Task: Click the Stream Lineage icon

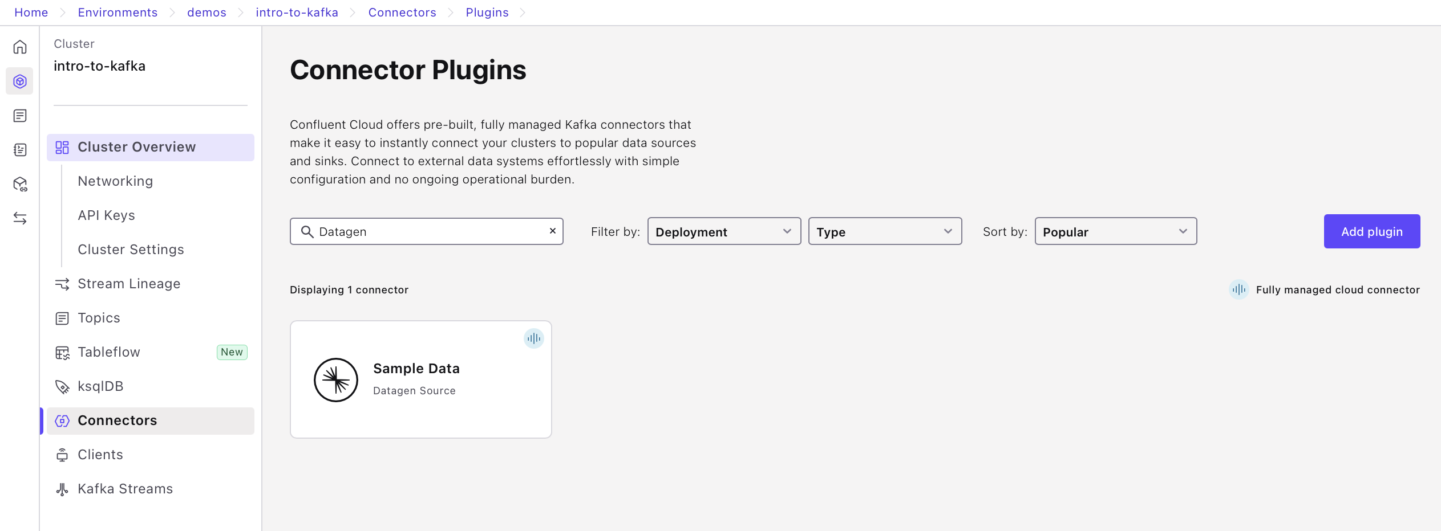Action: [62, 284]
